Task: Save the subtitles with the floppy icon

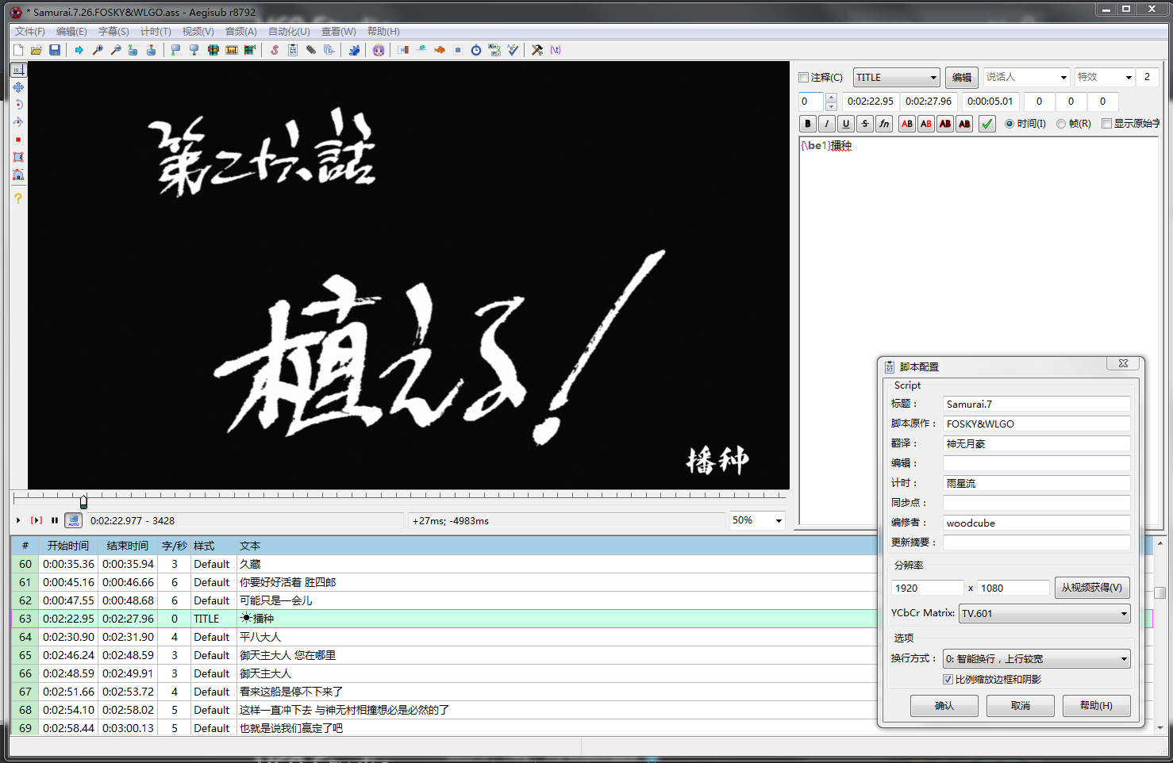Action: tap(55, 50)
